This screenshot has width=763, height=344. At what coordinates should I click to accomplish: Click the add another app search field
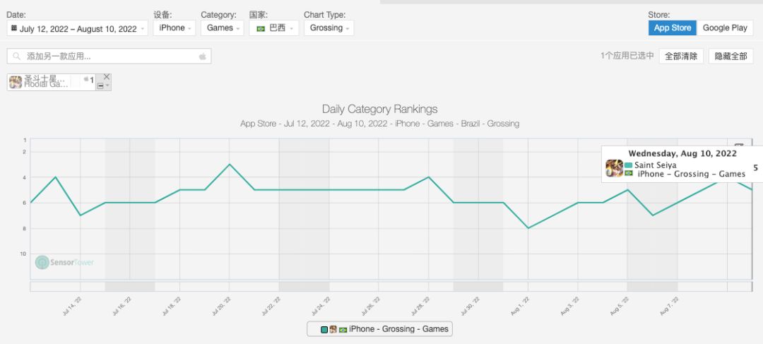[x=106, y=57]
